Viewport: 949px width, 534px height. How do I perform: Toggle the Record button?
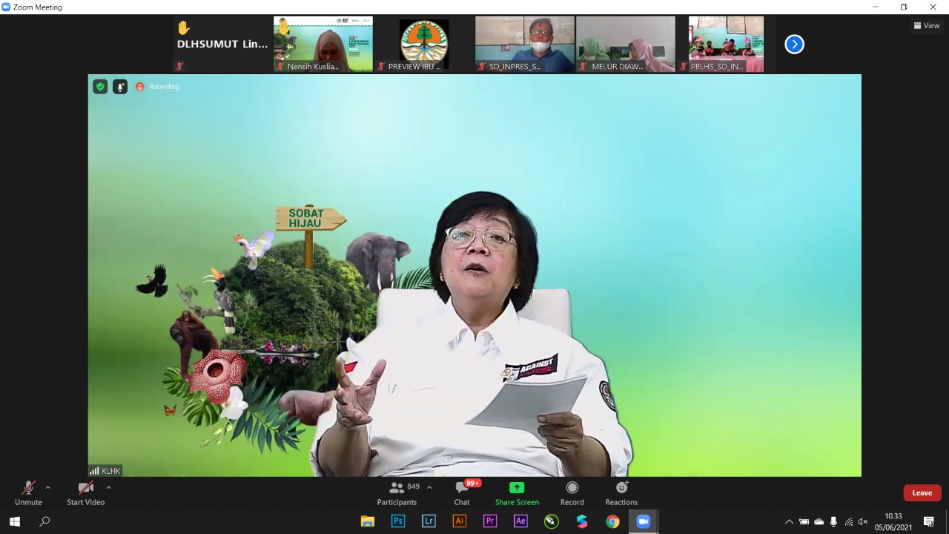point(572,493)
